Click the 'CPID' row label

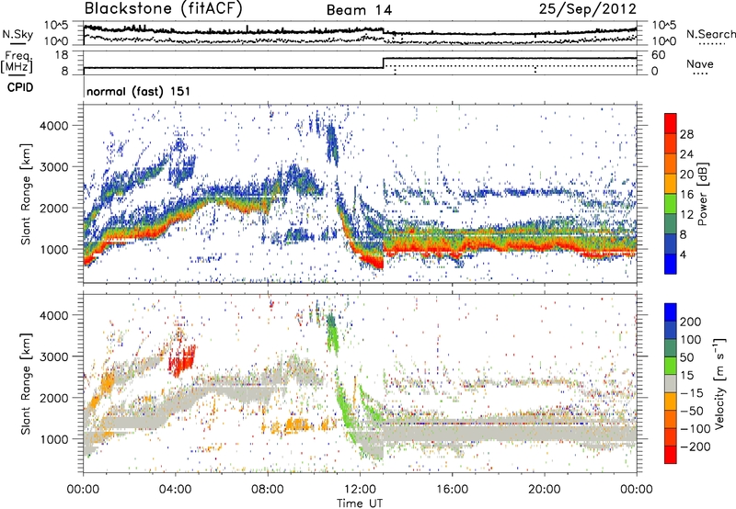[20, 87]
